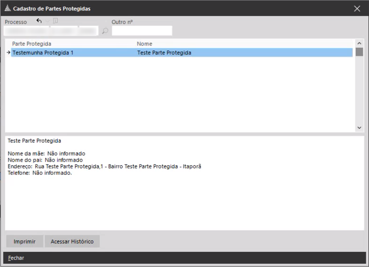Focus the Processo number input field
369x267 pixels.
coord(51,31)
